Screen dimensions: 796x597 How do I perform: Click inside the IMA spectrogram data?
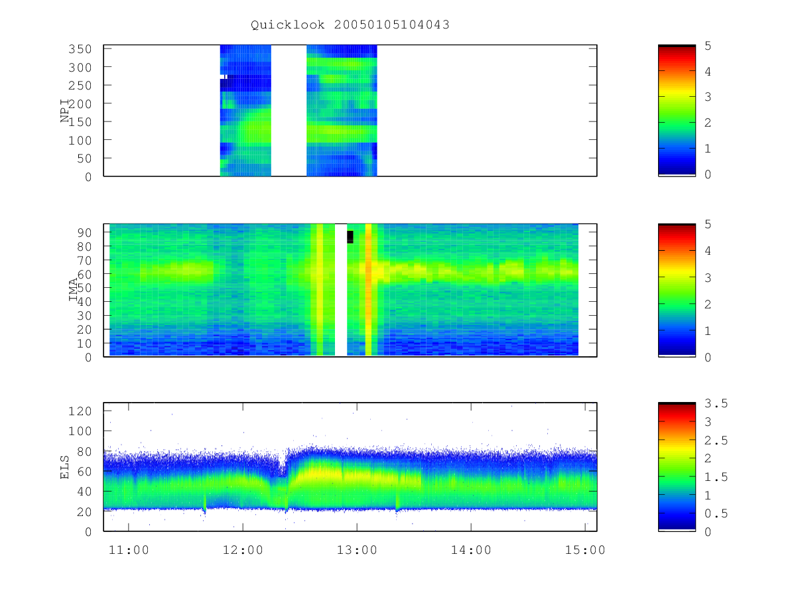[344, 290]
